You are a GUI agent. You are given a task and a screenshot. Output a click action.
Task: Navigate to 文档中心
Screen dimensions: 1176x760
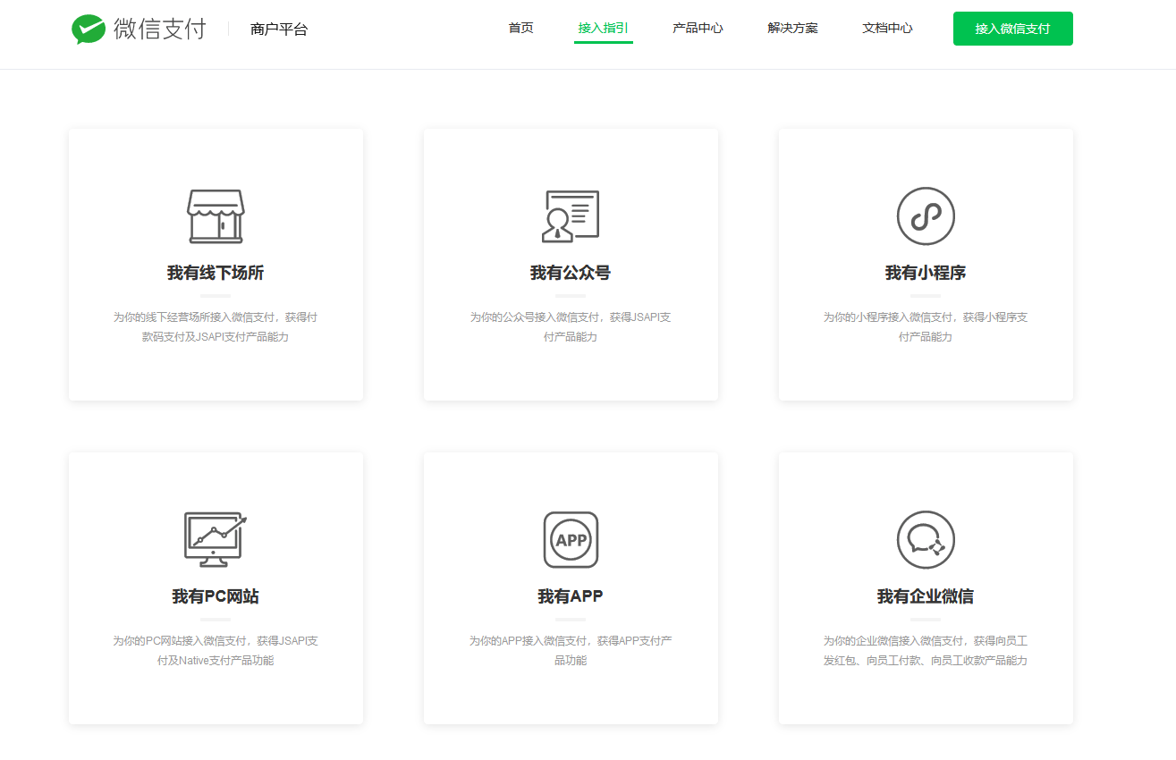(x=886, y=28)
